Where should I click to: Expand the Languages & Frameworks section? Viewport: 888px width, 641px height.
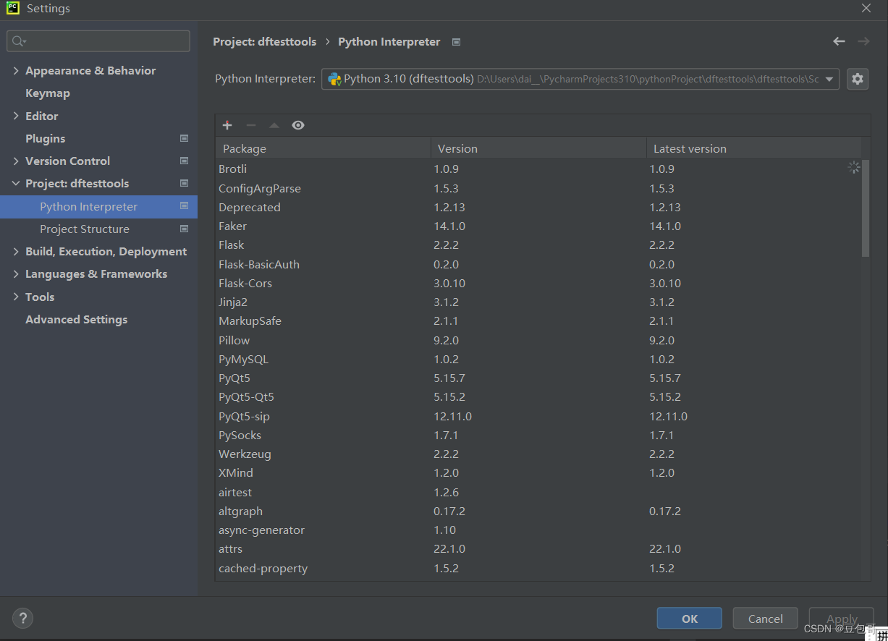click(16, 273)
